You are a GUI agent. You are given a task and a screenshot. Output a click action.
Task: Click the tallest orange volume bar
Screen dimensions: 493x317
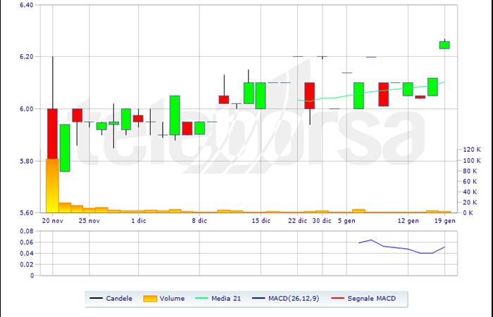[52, 186]
